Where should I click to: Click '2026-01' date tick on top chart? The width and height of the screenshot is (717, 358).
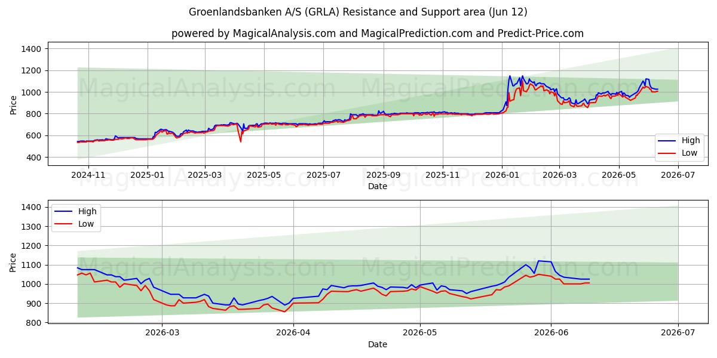[x=502, y=176]
